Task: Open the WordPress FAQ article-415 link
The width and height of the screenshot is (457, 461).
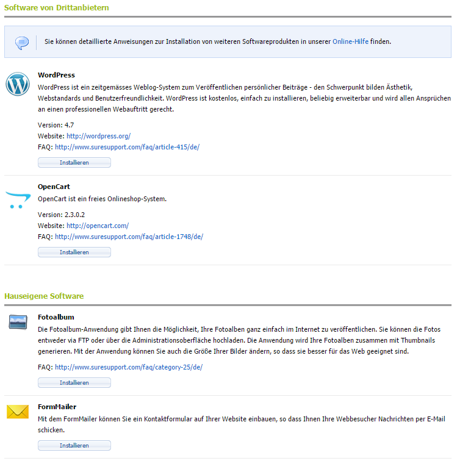Action: click(127, 147)
